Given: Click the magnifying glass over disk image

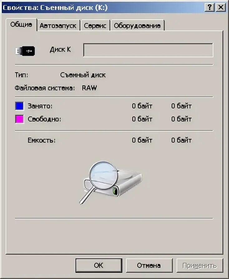Looking at the screenshot, I should [x=110, y=183].
